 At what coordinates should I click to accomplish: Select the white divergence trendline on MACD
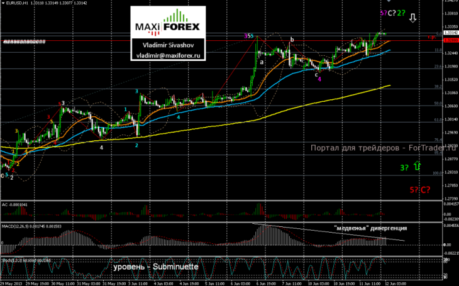point(328,233)
